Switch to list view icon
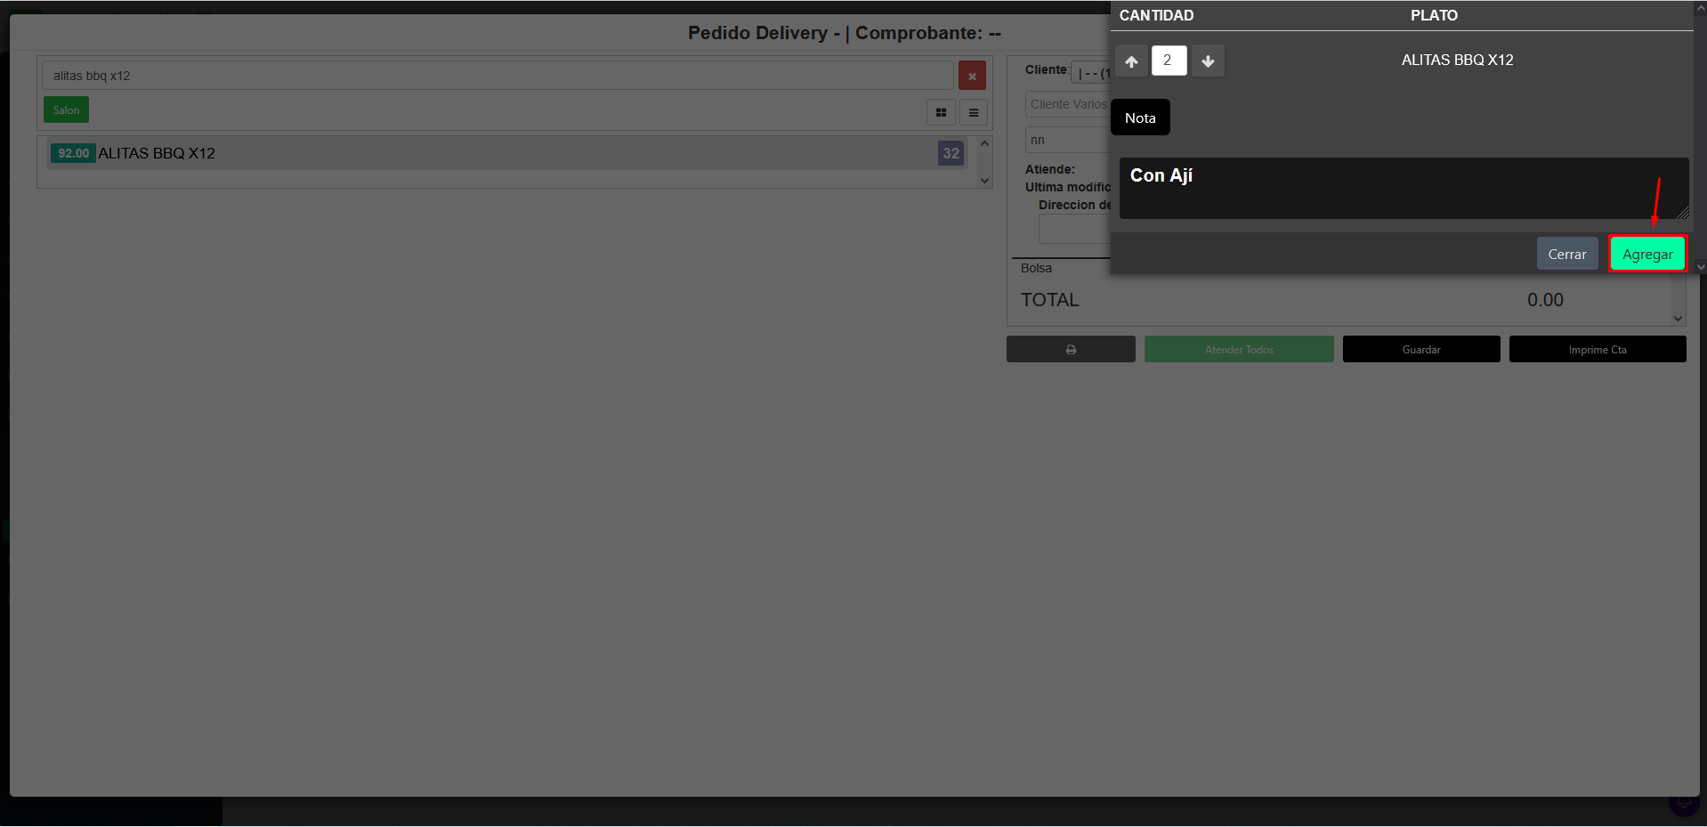This screenshot has width=1707, height=827. (974, 112)
